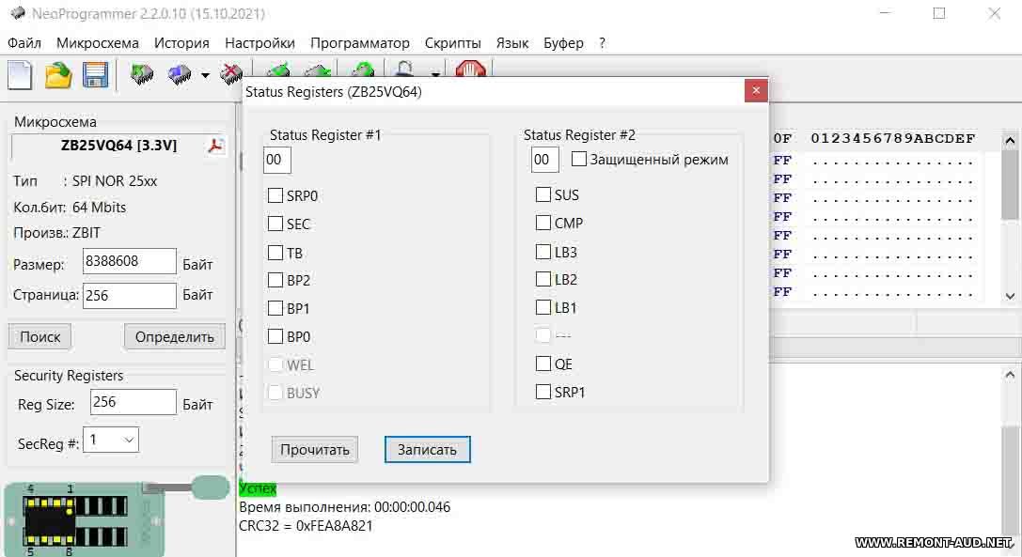Click the padlock protection toolbar icon
Viewport: 1022px width, 557px height.
coord(404,69)
